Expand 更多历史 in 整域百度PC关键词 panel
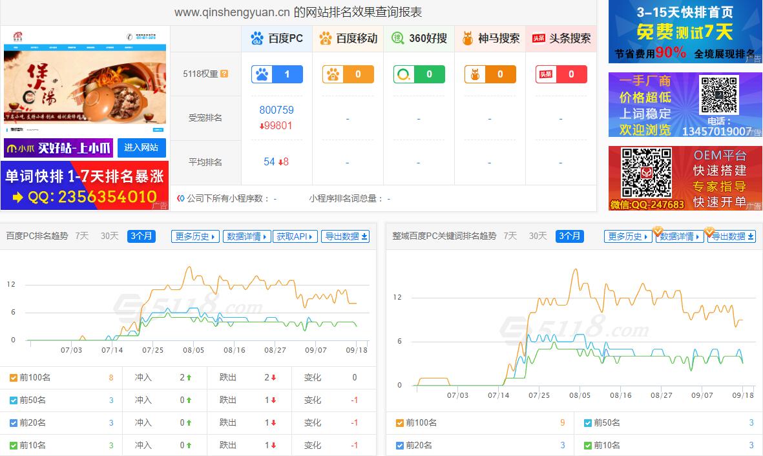 (x=628, y=236)
